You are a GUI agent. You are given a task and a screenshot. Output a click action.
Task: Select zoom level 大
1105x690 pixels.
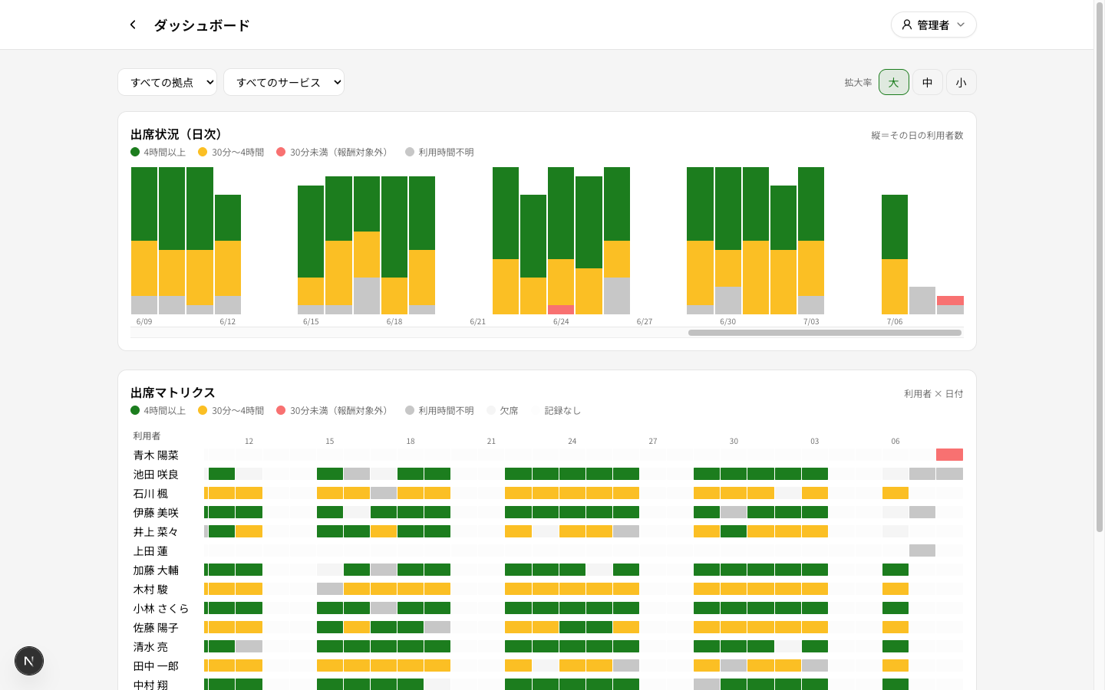[x=894, y=82]
